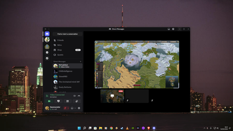Open Windows Start menu
Image resolution: width=233 pixels, height=131 pixels.
(x=79, y=128)
